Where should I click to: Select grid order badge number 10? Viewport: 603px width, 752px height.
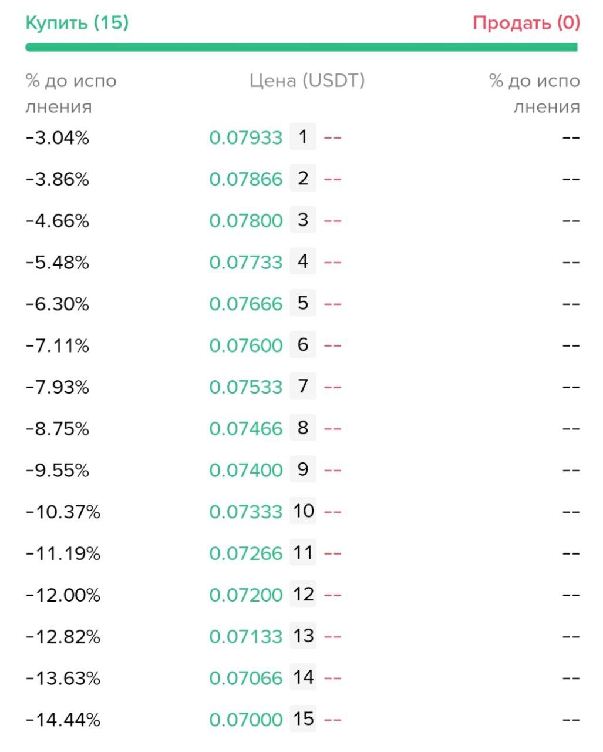(303, 511)
